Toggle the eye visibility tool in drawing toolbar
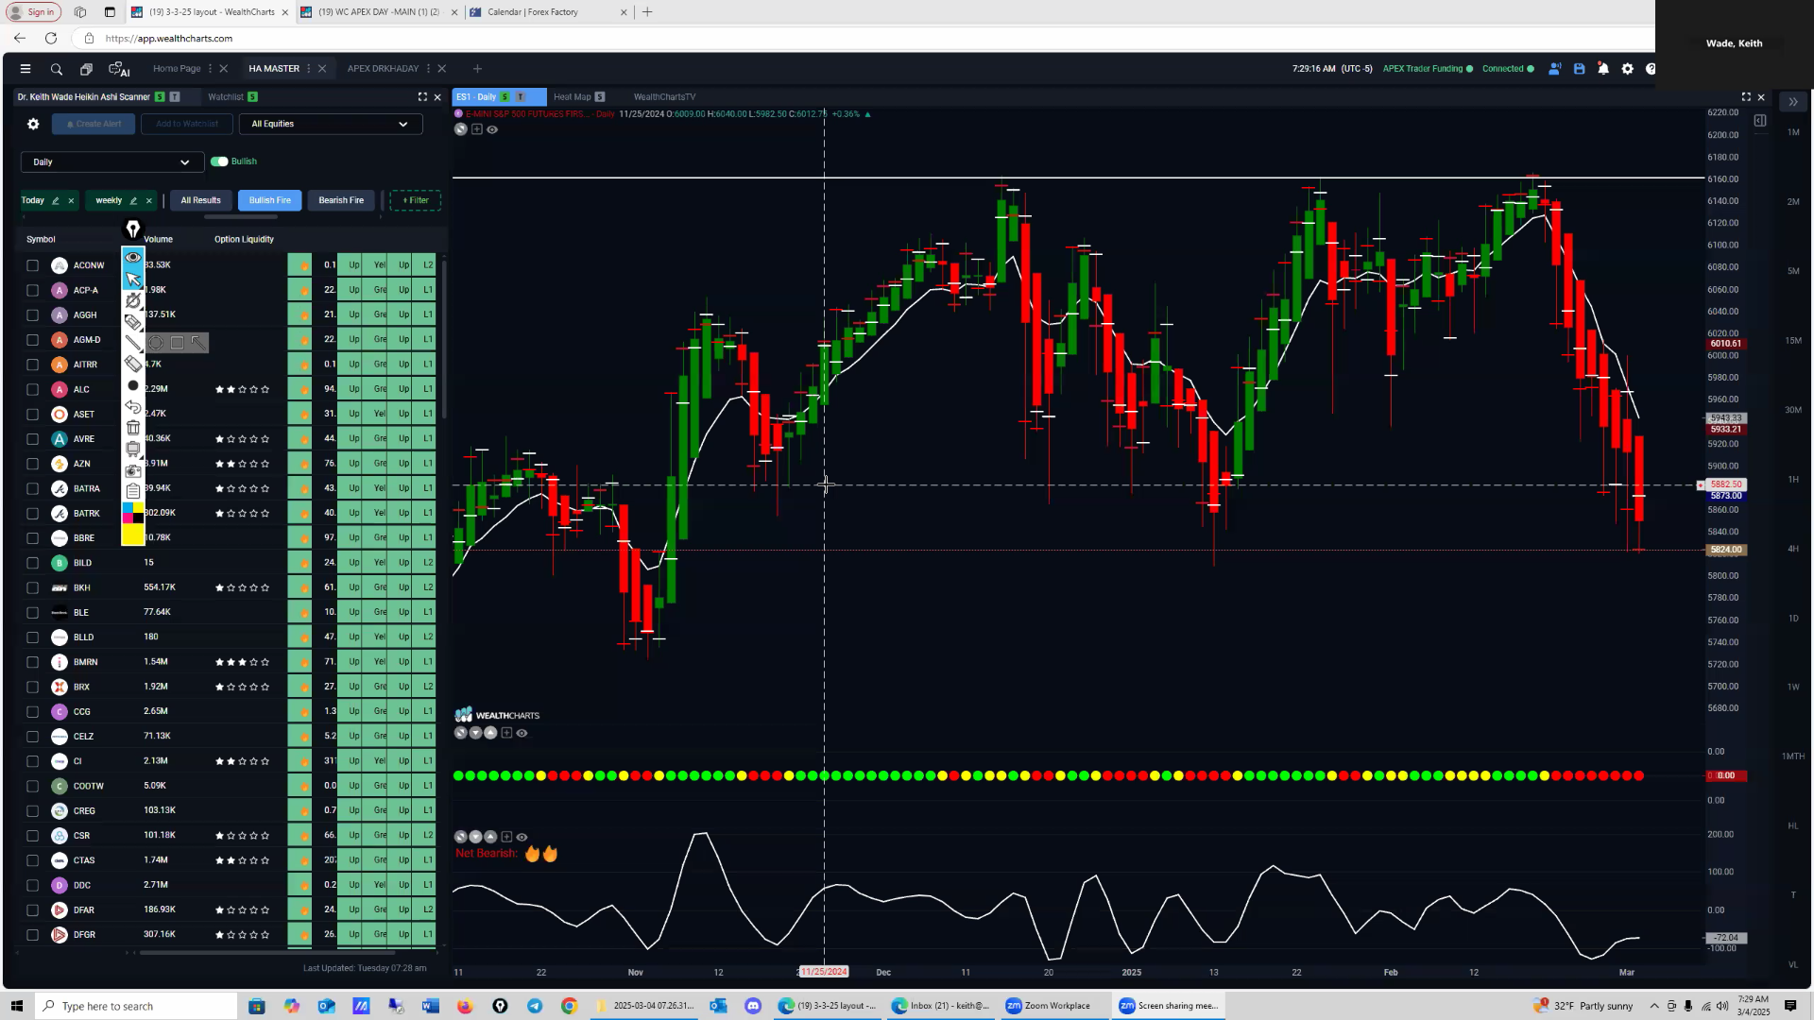The width and height of the screenshot is (1814, 1020). [133, 257]
